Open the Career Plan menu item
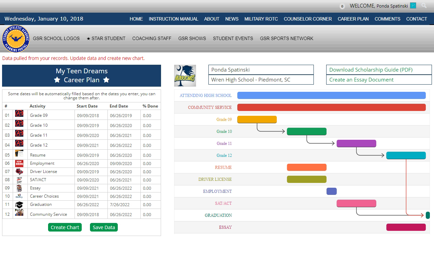Viewport: 434px width, 274px height. [x=353, y=19]
